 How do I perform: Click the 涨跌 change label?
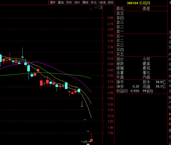coord(120,64)
